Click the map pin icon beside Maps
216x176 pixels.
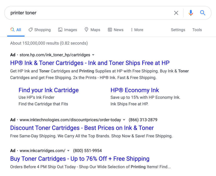86,30
